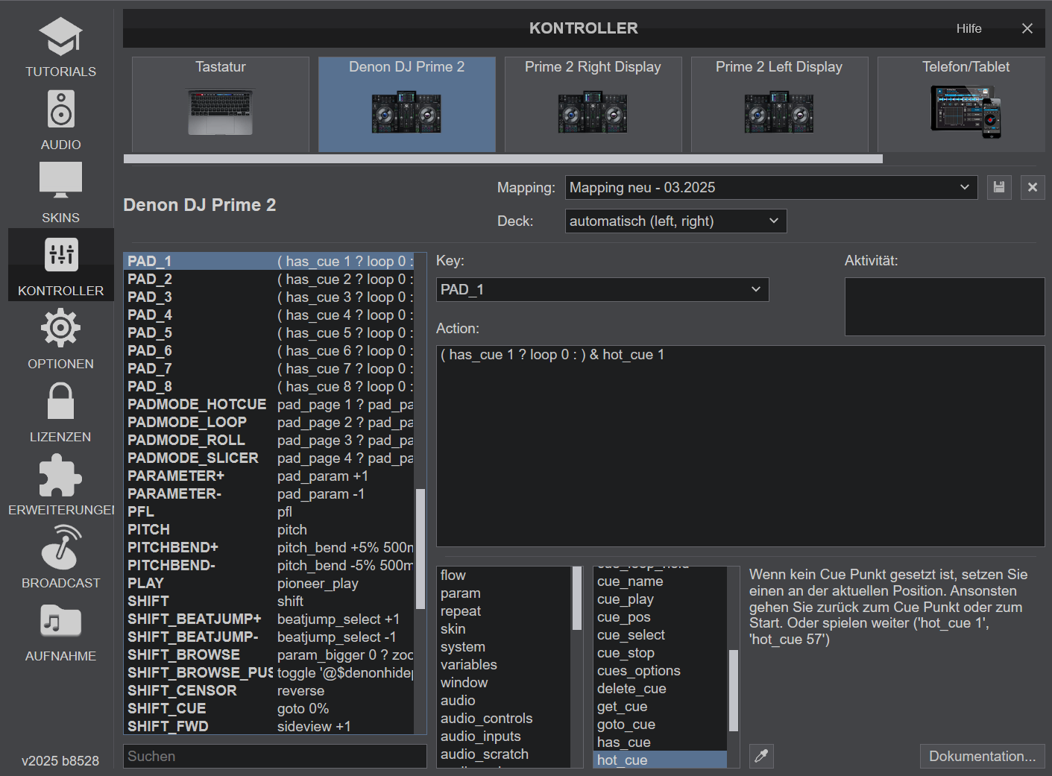Click the action category list scrollbar
The image size is (1052, 776).
tap(577, 599)
